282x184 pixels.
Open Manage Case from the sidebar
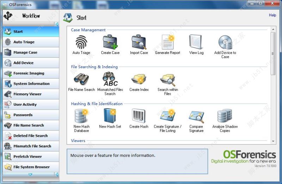coord(31,53)
